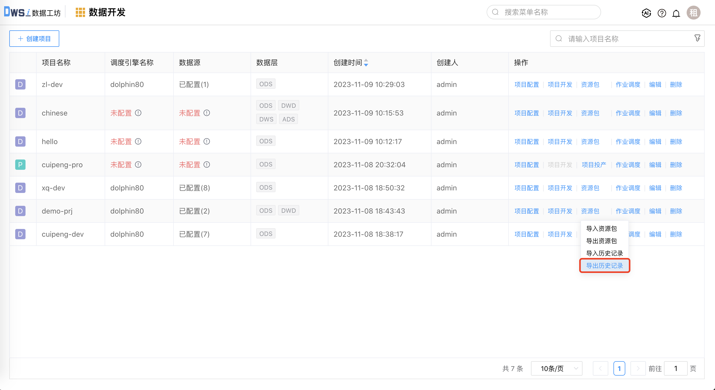This screenshot has height=390, width=715.
Task: Toggle sort on the 创建时间 column
Action: pyautogui.click(x=366, y=63)
